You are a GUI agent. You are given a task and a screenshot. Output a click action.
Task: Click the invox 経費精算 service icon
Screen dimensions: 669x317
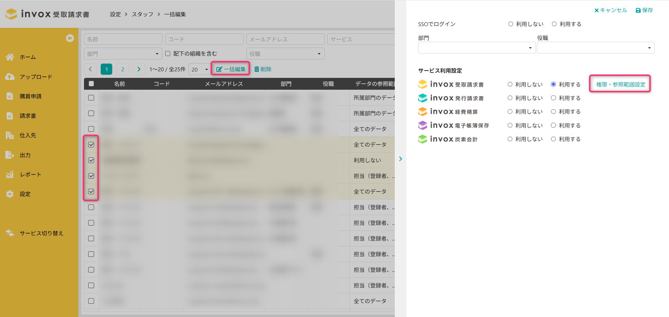click(x=422, y=112)
